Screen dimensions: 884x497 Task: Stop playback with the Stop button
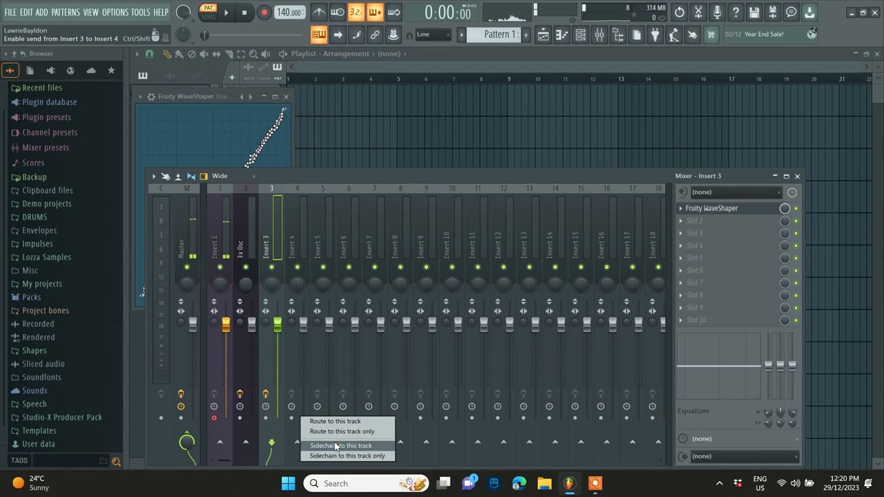click(x=244, y=12)
